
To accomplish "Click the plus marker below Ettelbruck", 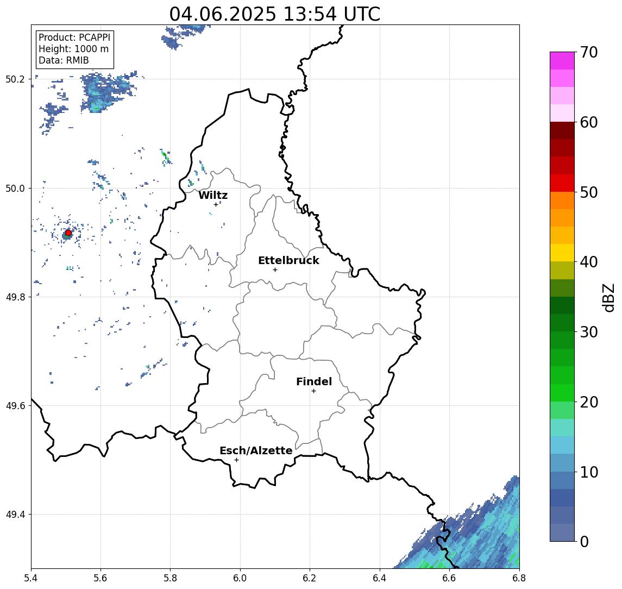I will click(275, 270).
